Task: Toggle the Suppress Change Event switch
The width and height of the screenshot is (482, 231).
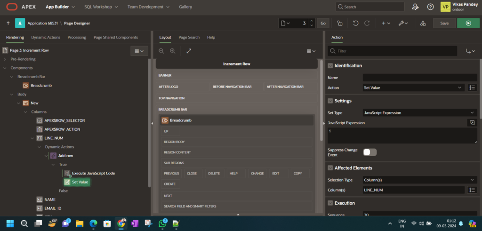Action: (370, 152)
